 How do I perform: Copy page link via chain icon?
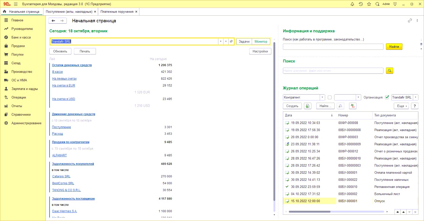click(x=410, y=20)
